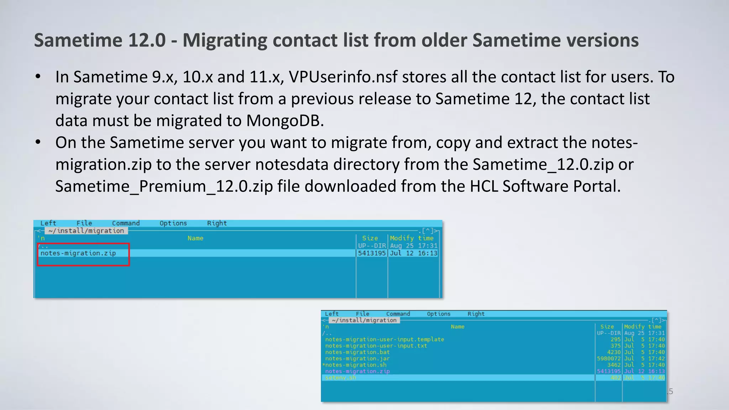This screenshot has height=410, width=729.
Task: Sort by Name column in the extracted-files panel
Action: (458, 326)
